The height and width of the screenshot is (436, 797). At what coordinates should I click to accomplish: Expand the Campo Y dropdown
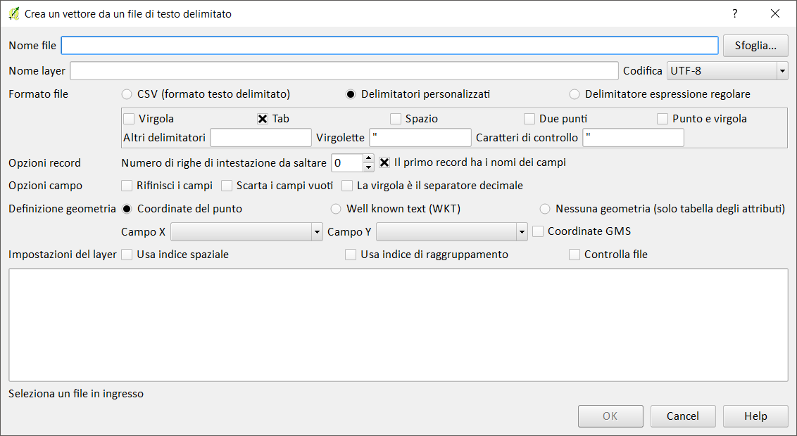tap(521, 232)
